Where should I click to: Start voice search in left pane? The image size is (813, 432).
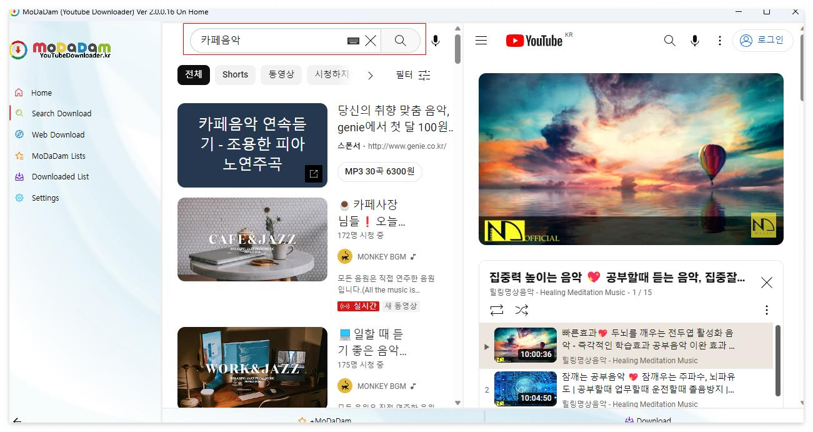pos(436,41)
